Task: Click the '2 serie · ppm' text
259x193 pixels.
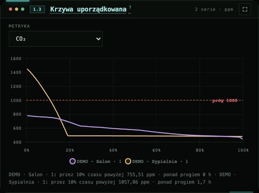Action: pyautogui.click(x=214, y=9)
